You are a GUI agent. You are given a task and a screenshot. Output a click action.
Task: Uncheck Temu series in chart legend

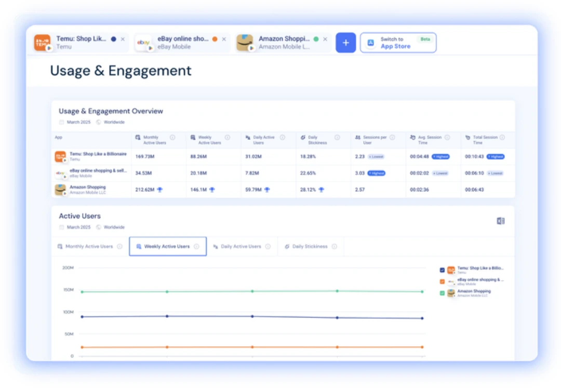click(x=442, y=270)
